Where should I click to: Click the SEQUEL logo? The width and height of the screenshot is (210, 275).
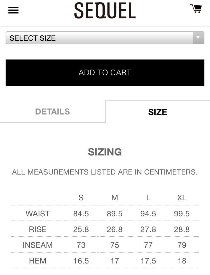coord(105,11)
